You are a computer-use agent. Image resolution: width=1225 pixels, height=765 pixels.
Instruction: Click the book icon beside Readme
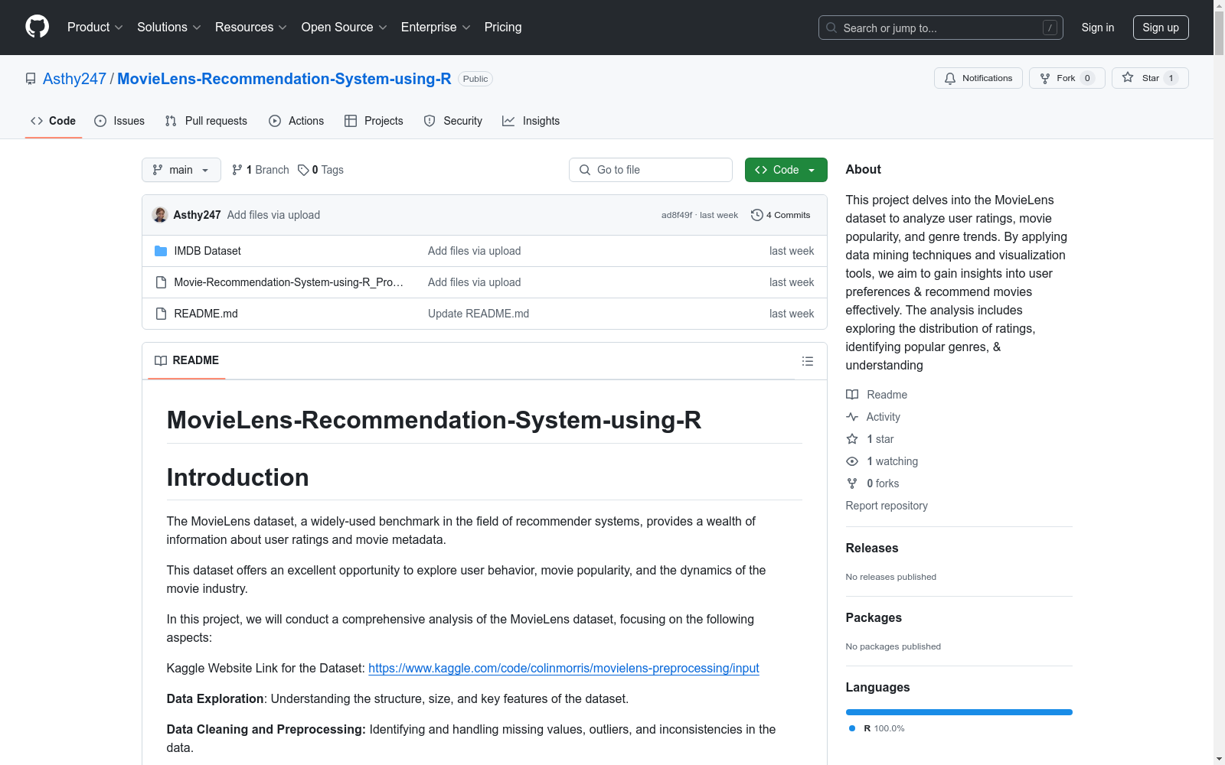click(852, 395)
